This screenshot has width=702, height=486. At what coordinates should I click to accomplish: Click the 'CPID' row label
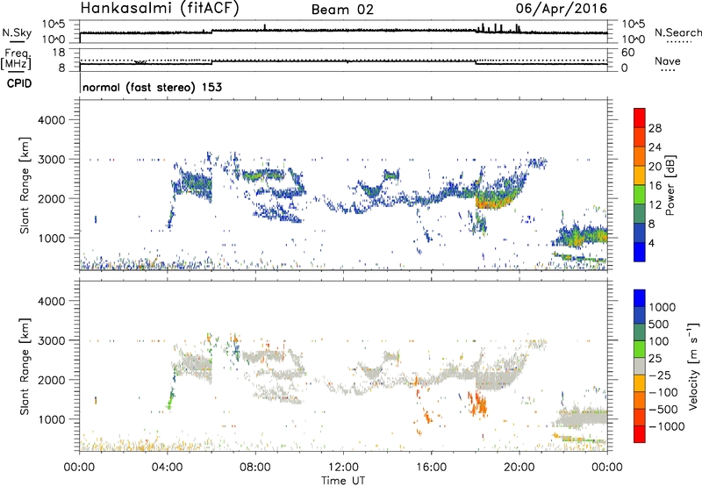tap(18, 83)
